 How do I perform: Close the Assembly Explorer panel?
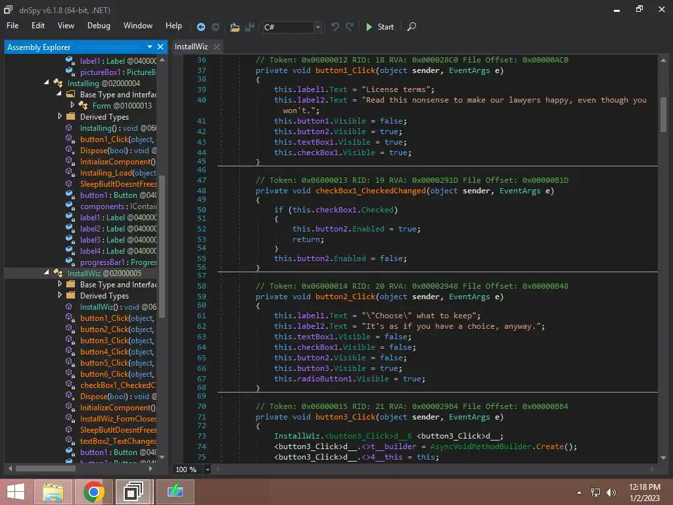click(x=161, y=47)
